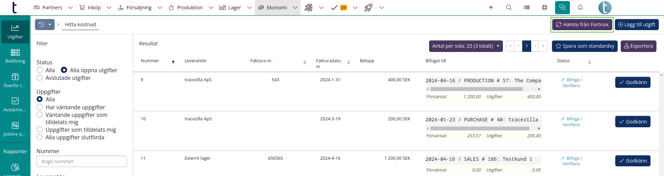The height and width of the screenshot is (176, 664).
Task: Open the Avstämning sidebar section
Action: click(15, 104)
